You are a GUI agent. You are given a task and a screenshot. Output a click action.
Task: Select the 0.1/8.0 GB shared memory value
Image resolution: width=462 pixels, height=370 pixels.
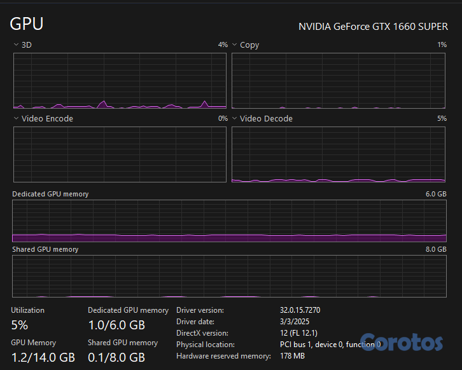point(116,357)
